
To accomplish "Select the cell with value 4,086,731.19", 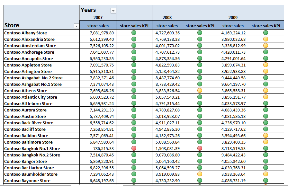I will 233,181.
